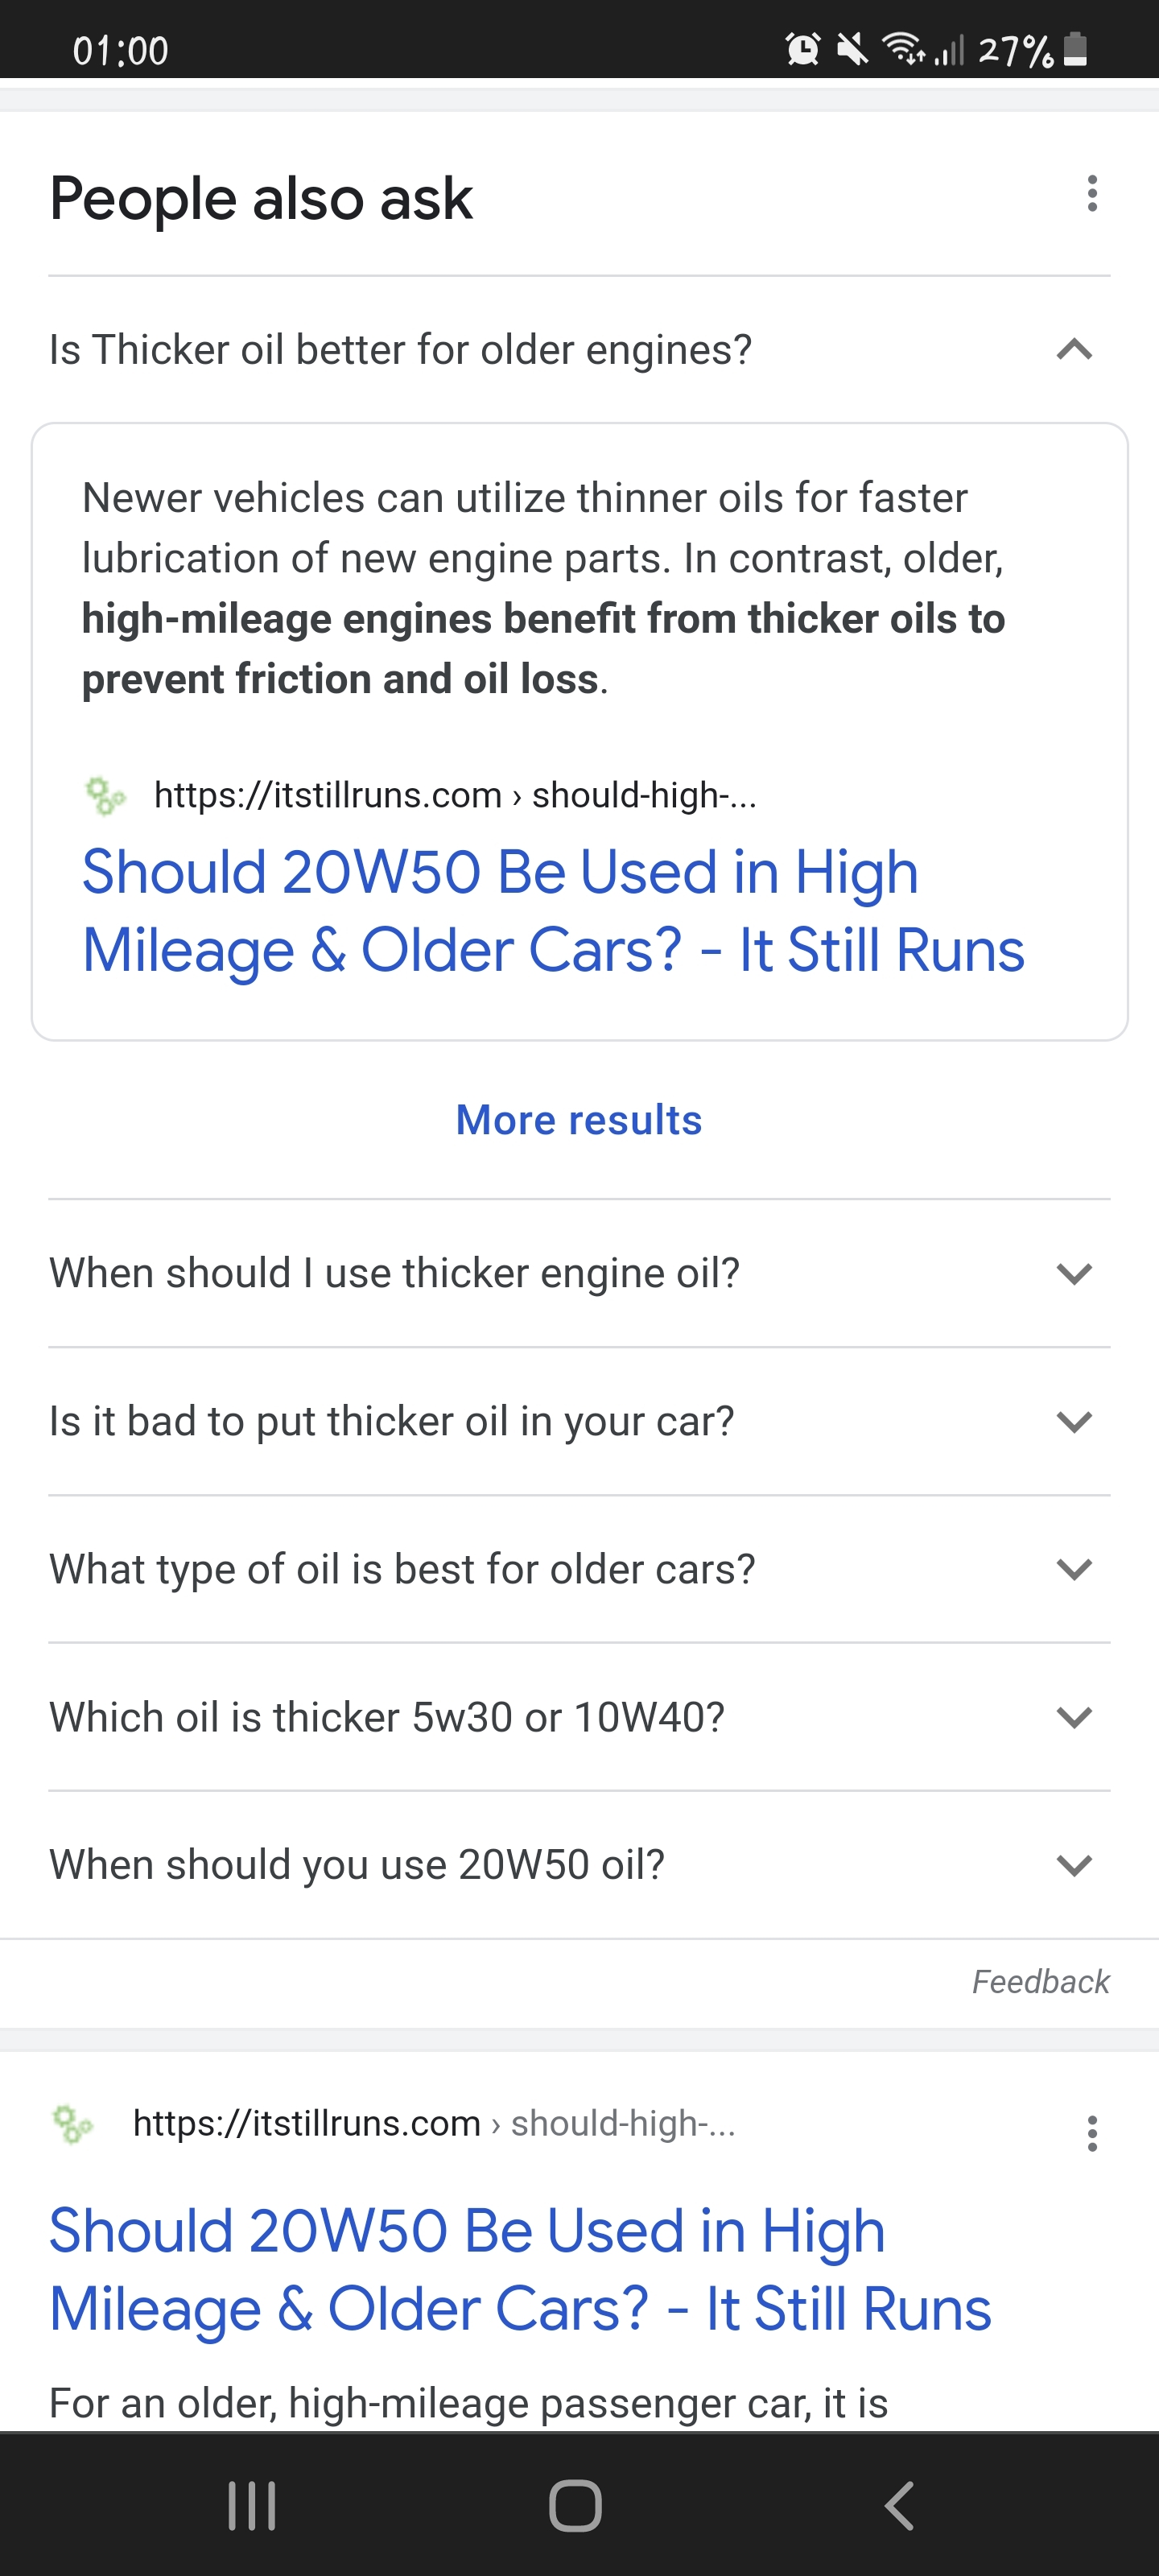Tap itstillruns favicon in bottom search result
Viewport: 1159px width, 2576px height.
click(73, 2123)
